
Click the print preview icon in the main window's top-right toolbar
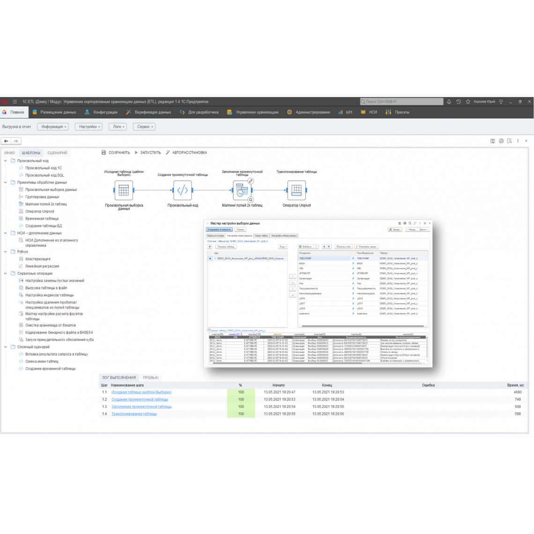pos(510,141)
